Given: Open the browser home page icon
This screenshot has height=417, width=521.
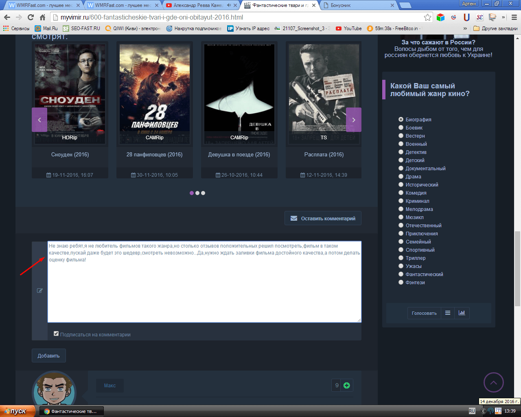Looking at the screenshot, I should 42,17.
